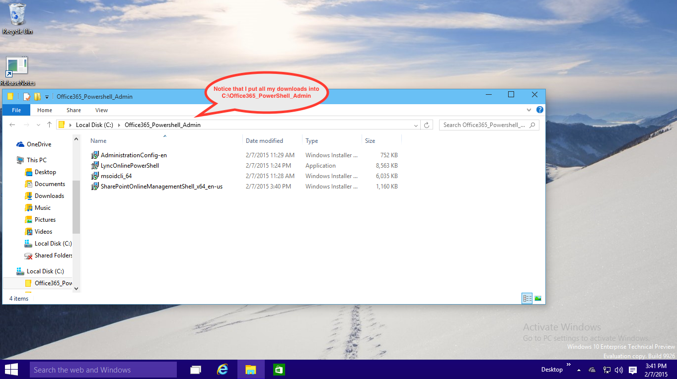Viewport: 677px width, 379px height.
Task: Open OneDrive in the navigation pane
Action: (x=39, y=144)
